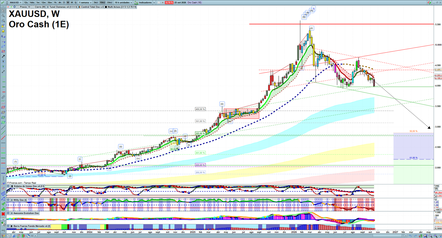Click the Oro Cash (1E) label
The width and height of the screenshot is (442, 238).
[194, 2]
